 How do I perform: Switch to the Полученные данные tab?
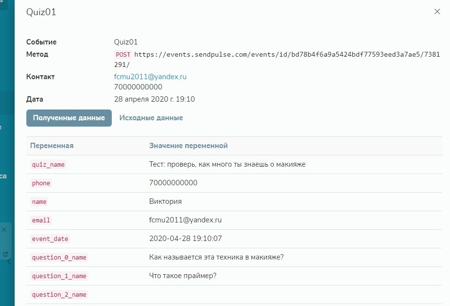(x=69, y=118)
